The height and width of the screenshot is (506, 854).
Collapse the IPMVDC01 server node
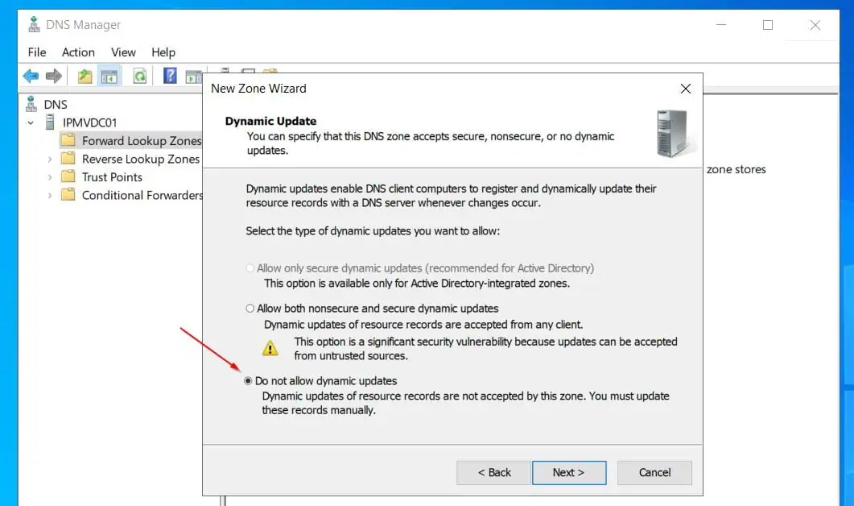31,122
